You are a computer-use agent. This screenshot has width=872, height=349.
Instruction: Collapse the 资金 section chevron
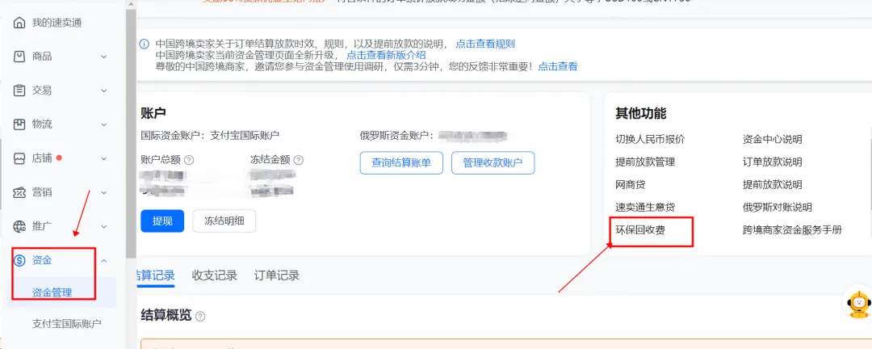pyautogui.click(x=103, y=260)
